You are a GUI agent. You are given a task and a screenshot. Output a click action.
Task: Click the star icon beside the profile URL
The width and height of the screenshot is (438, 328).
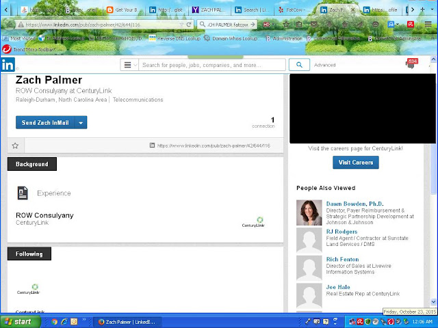[x=15, y=146]
